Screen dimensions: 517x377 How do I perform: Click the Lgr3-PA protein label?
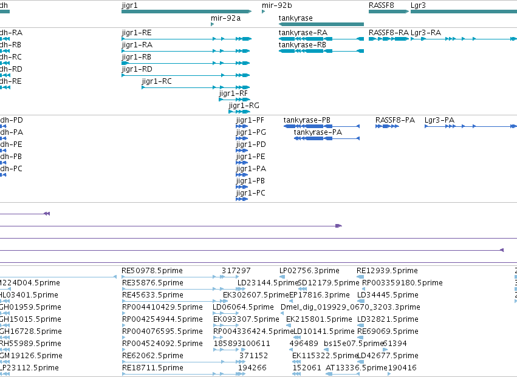tap(439, 120)
